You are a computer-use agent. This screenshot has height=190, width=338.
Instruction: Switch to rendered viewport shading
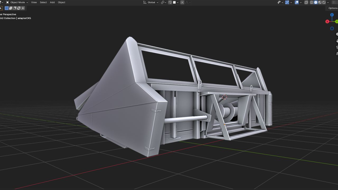[x=324, y=2]
